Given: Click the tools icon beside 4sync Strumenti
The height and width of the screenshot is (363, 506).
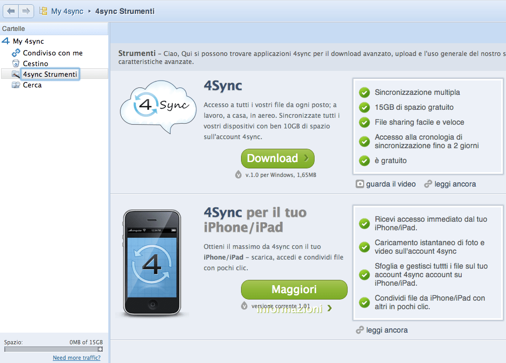Looking at the screenshot, I should click(x=16, y=74).
